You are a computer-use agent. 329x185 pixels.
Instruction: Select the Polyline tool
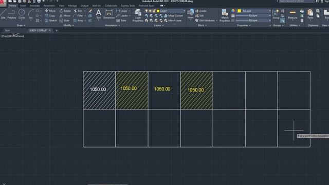(x=11, y=14)
